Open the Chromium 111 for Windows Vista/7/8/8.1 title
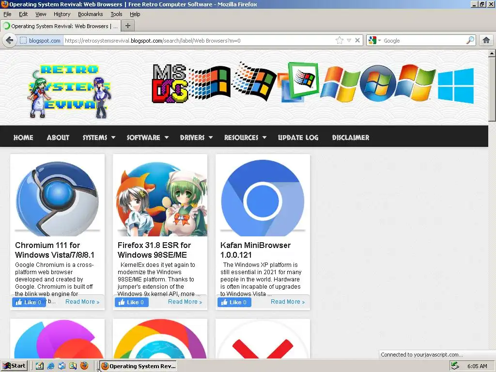 click(x=55, y=250)
